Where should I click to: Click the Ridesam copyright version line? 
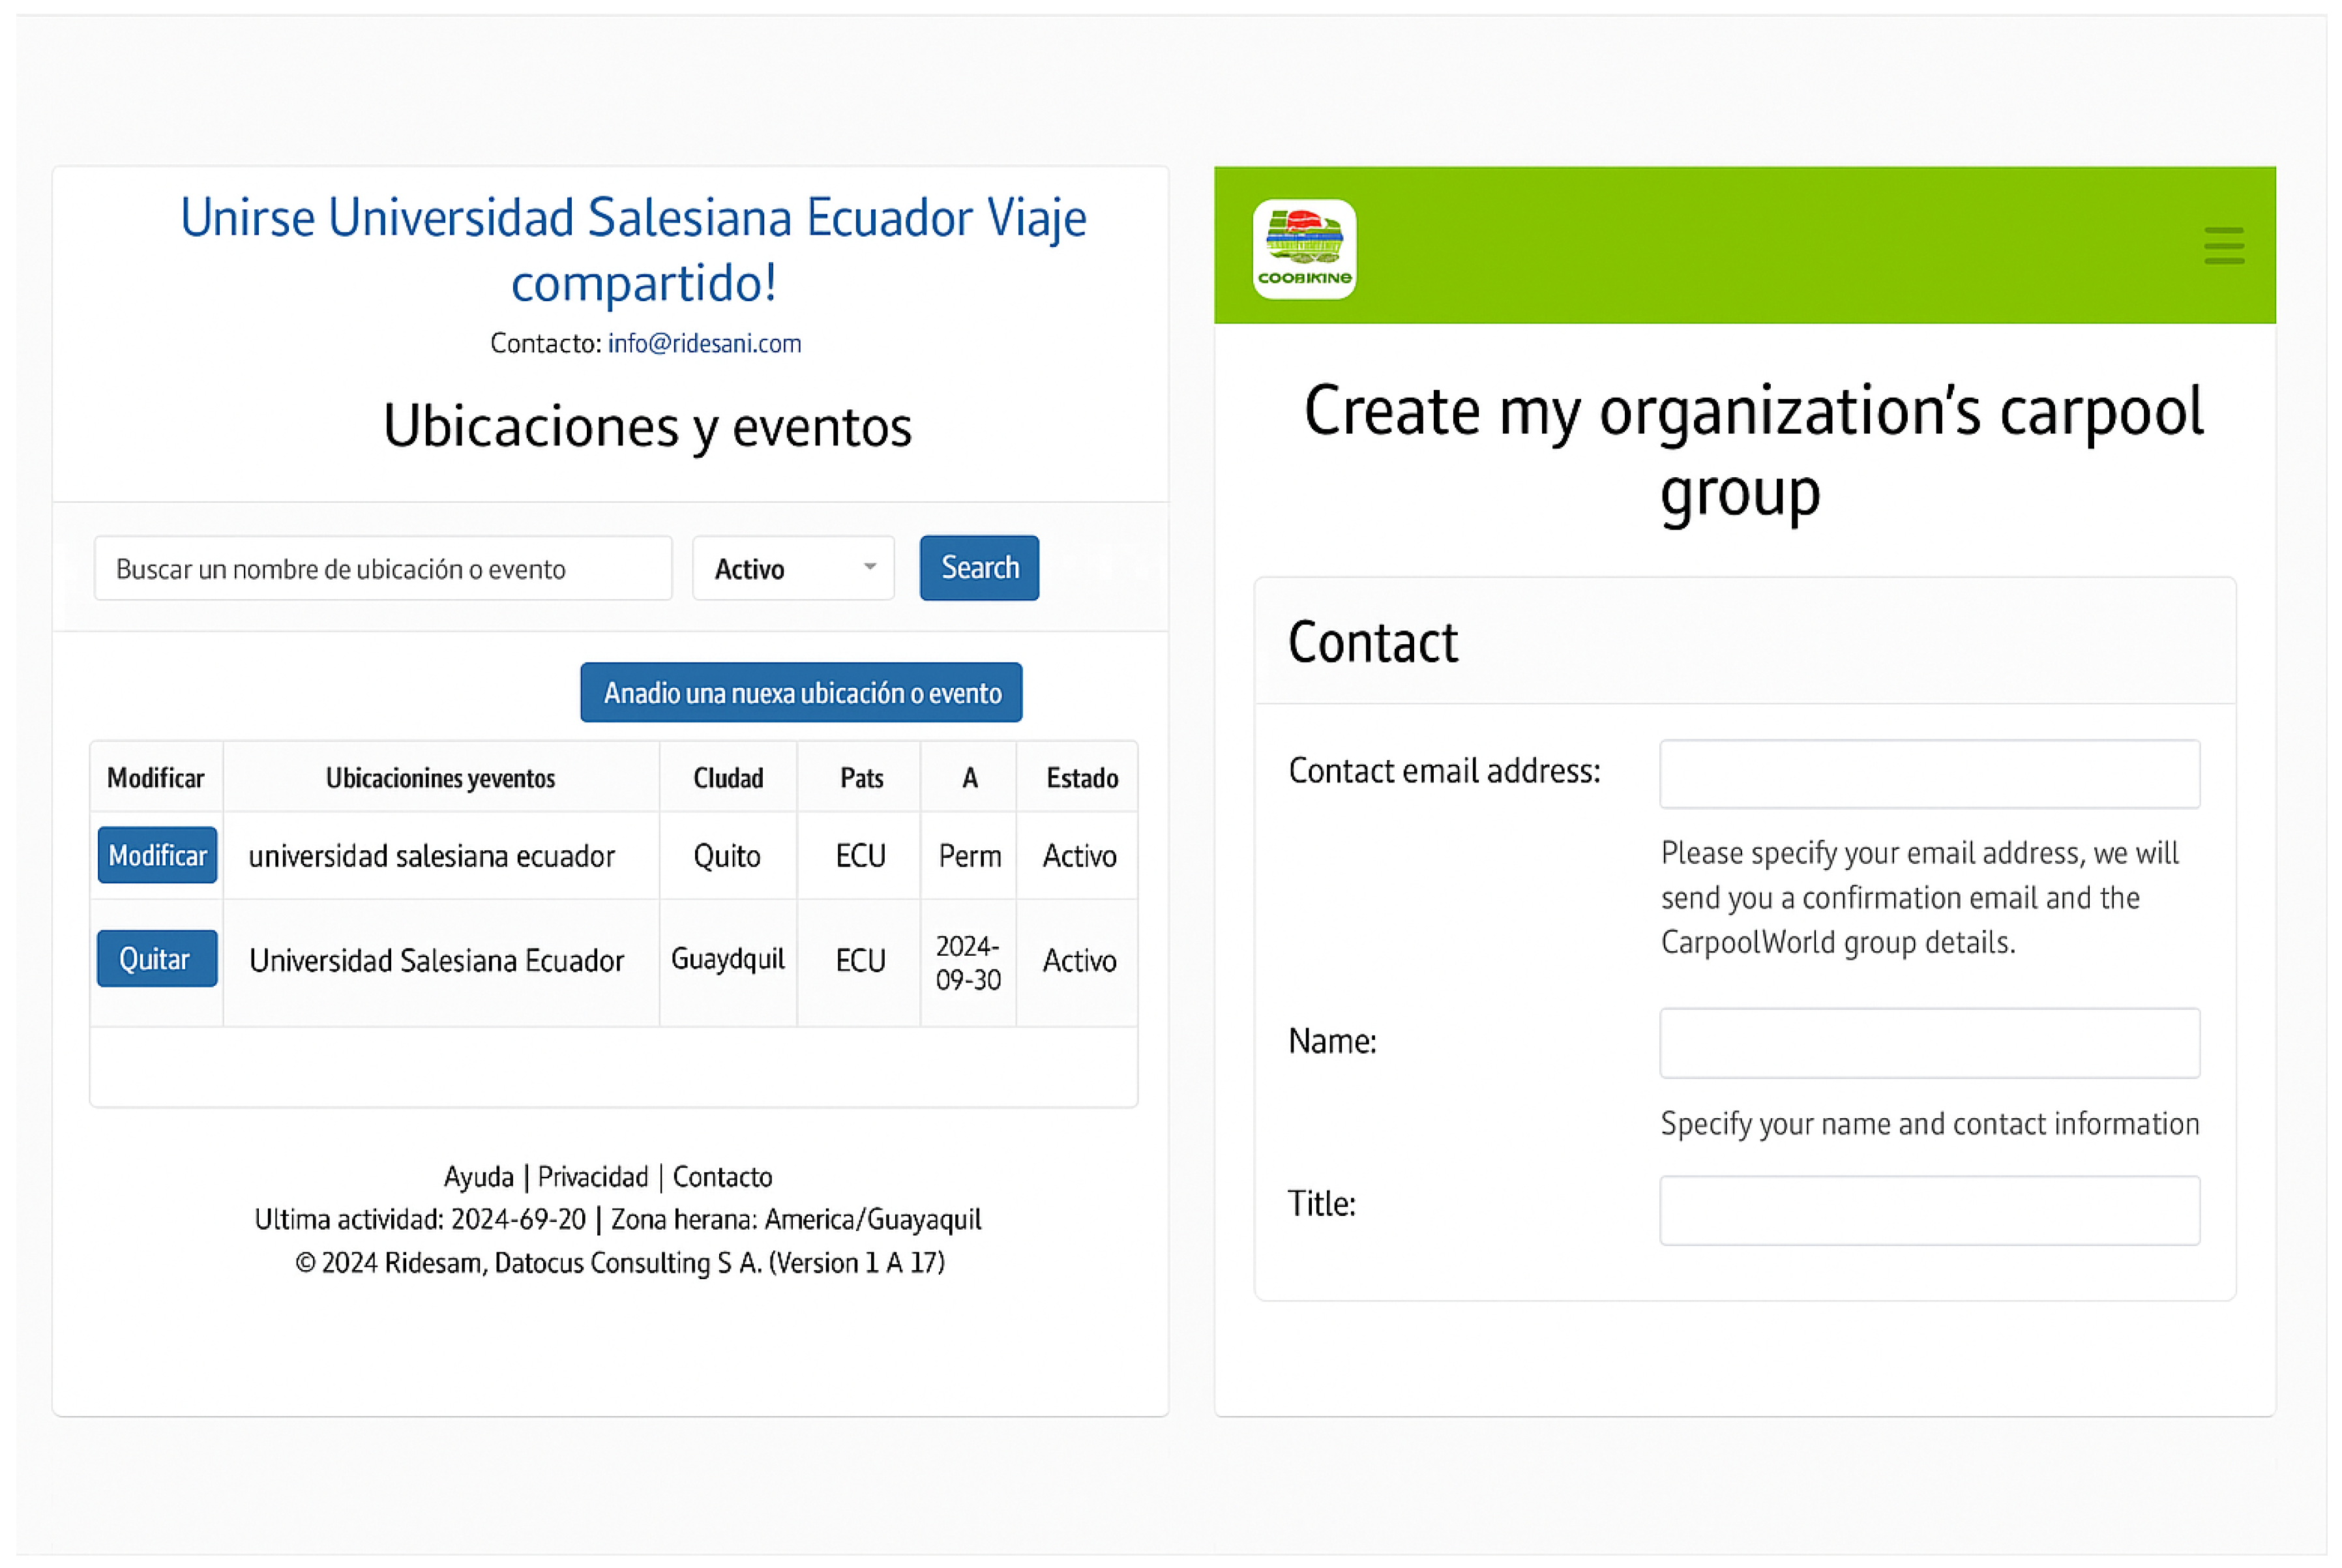619,1262
